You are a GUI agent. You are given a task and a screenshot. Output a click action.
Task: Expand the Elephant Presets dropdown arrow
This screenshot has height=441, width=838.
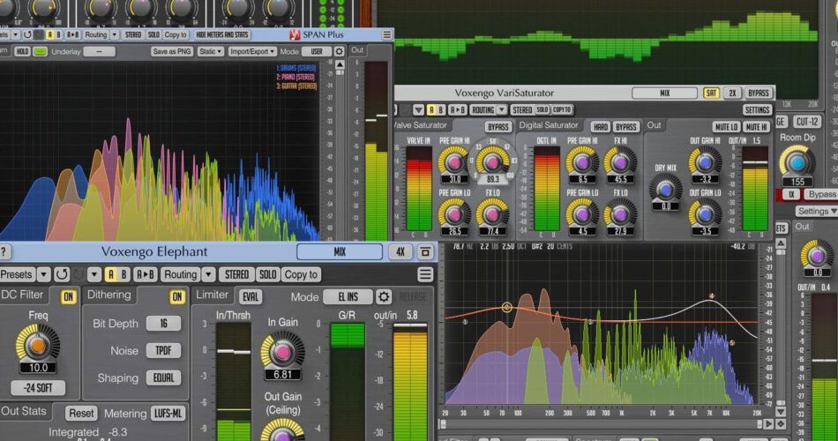[41, 274]
